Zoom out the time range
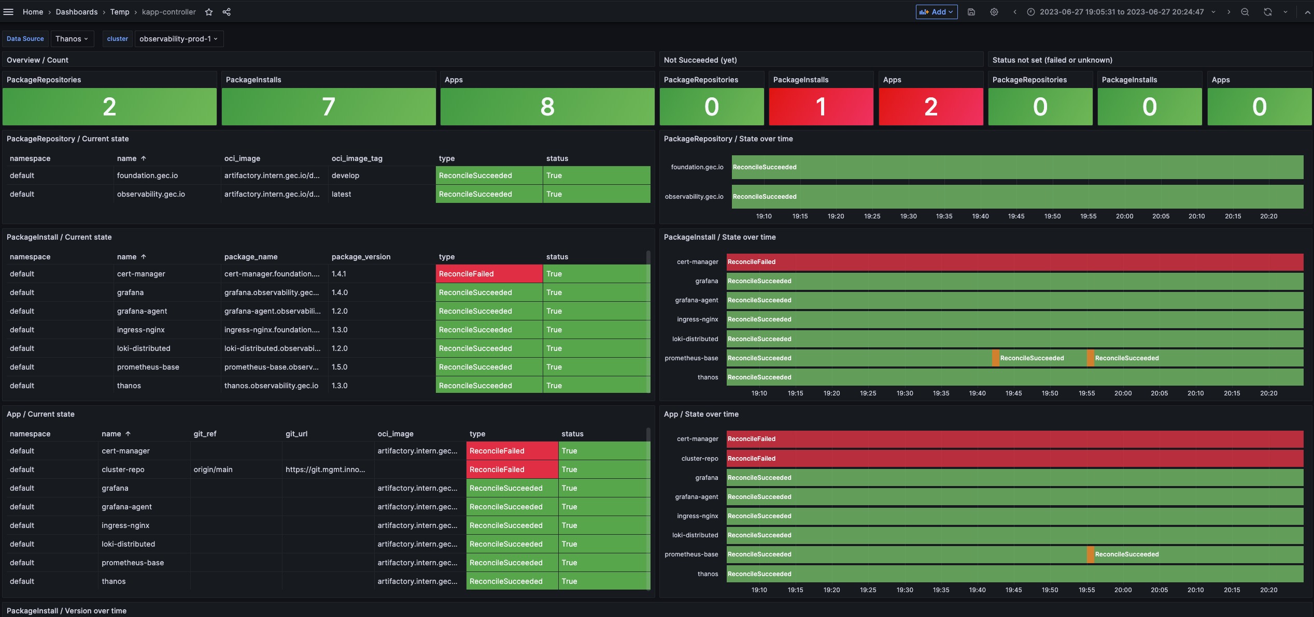Screen dimensions: 1314x617 tap(1245, 12)
